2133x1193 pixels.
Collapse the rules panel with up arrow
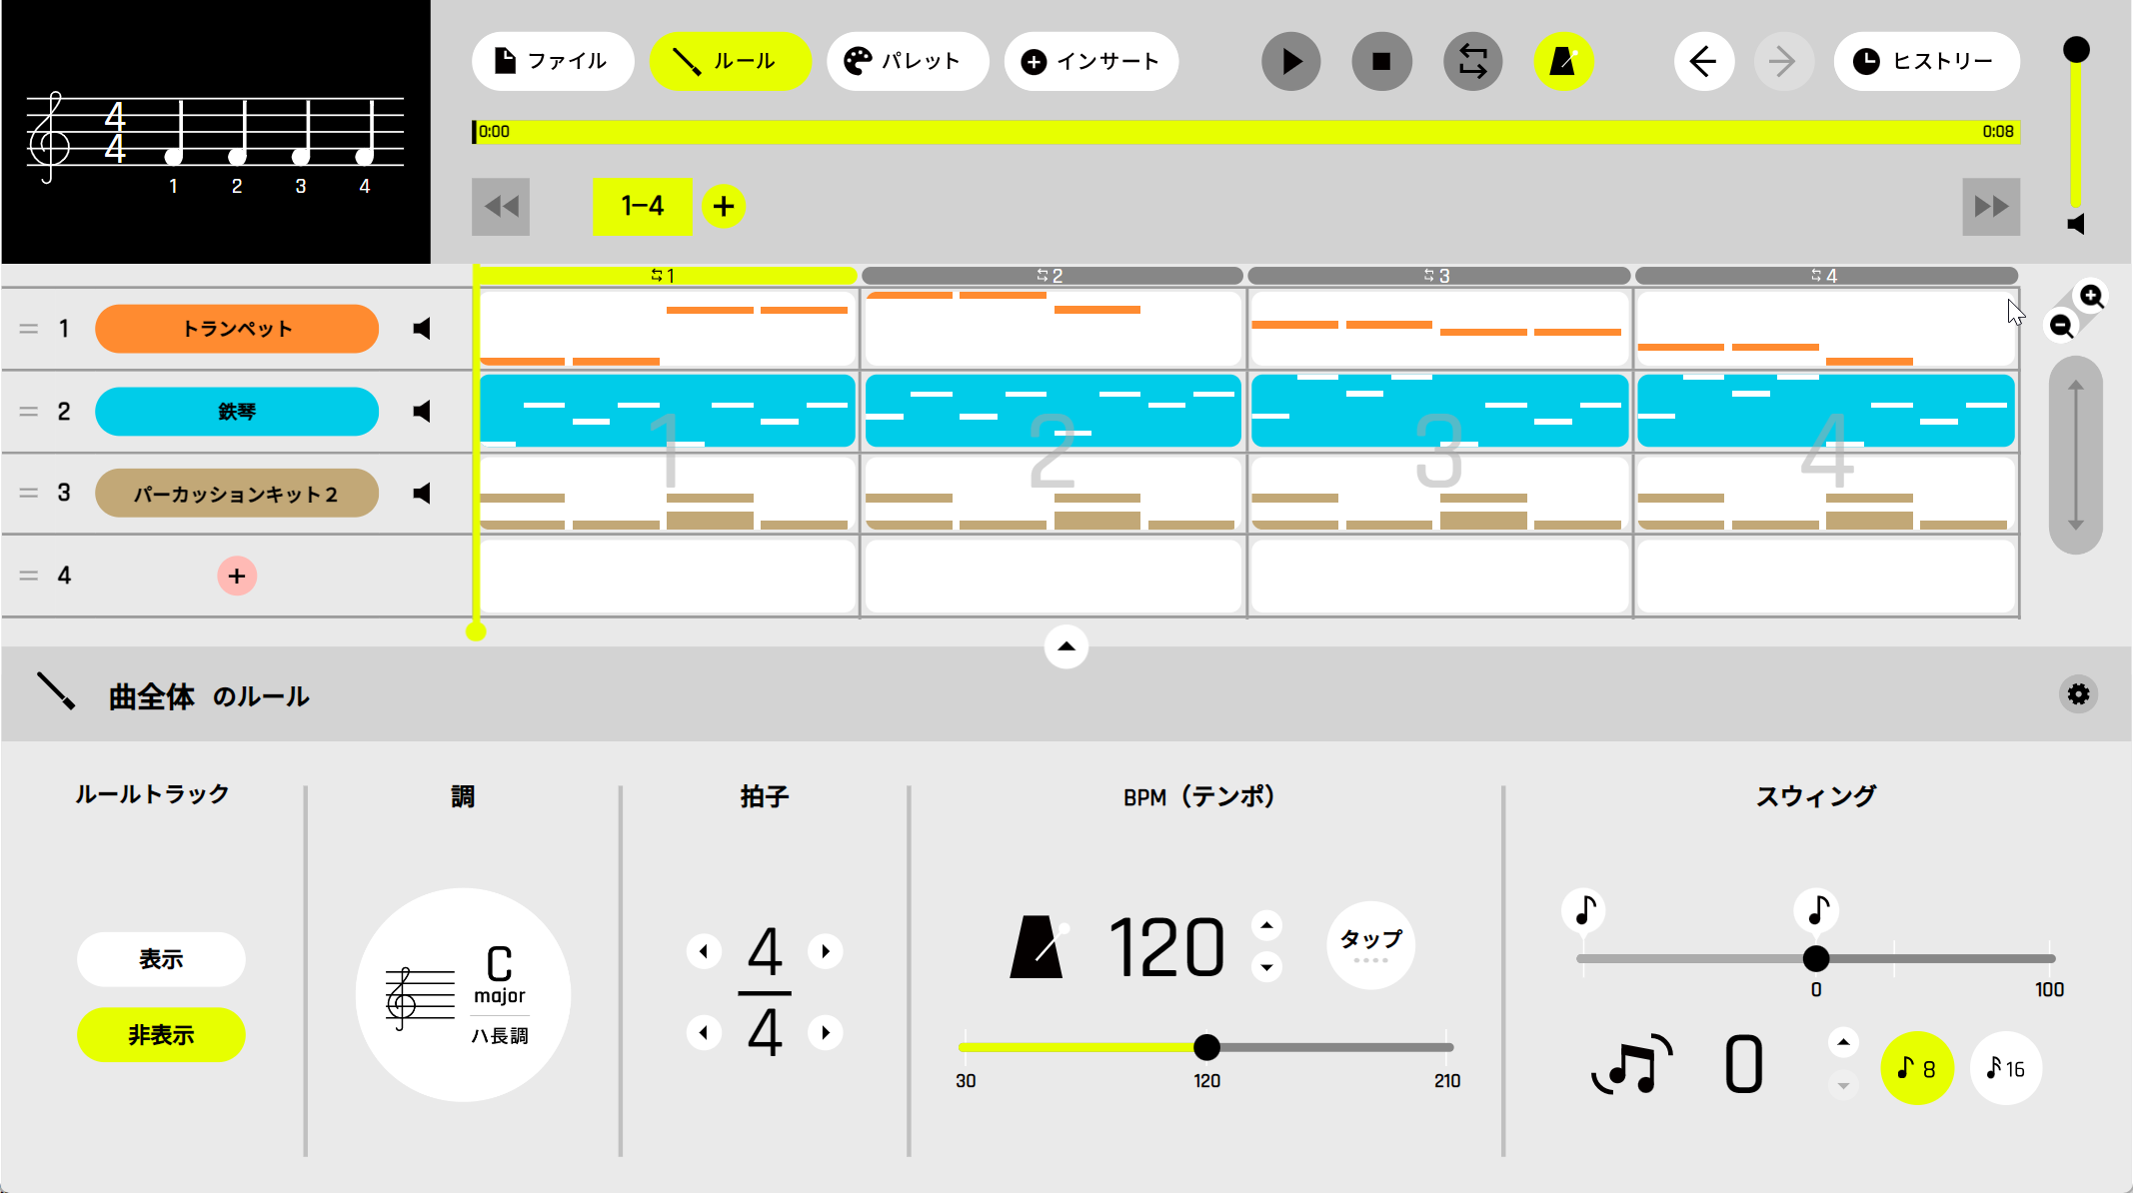[x=1066, y=646]
